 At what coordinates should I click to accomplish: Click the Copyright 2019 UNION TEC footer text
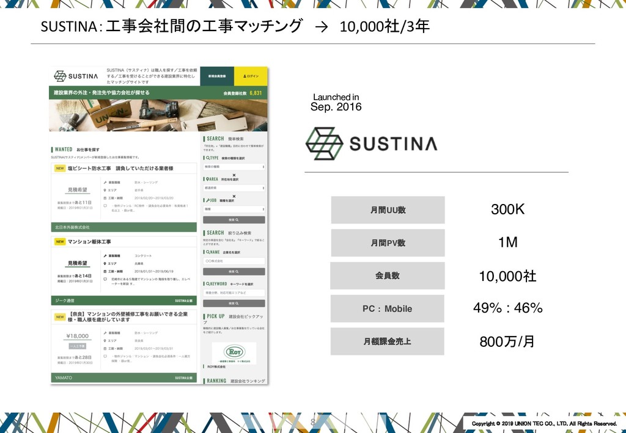coord(544,423)
